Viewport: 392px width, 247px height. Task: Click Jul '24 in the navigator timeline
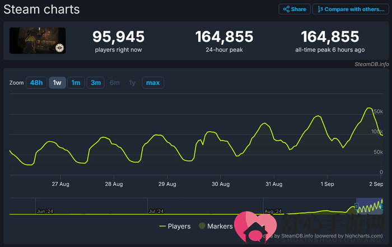click(156, 211)
